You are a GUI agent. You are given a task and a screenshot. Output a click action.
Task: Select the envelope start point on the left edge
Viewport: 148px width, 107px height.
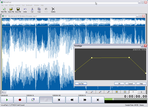pyautogui.click(x=75, y=71)
